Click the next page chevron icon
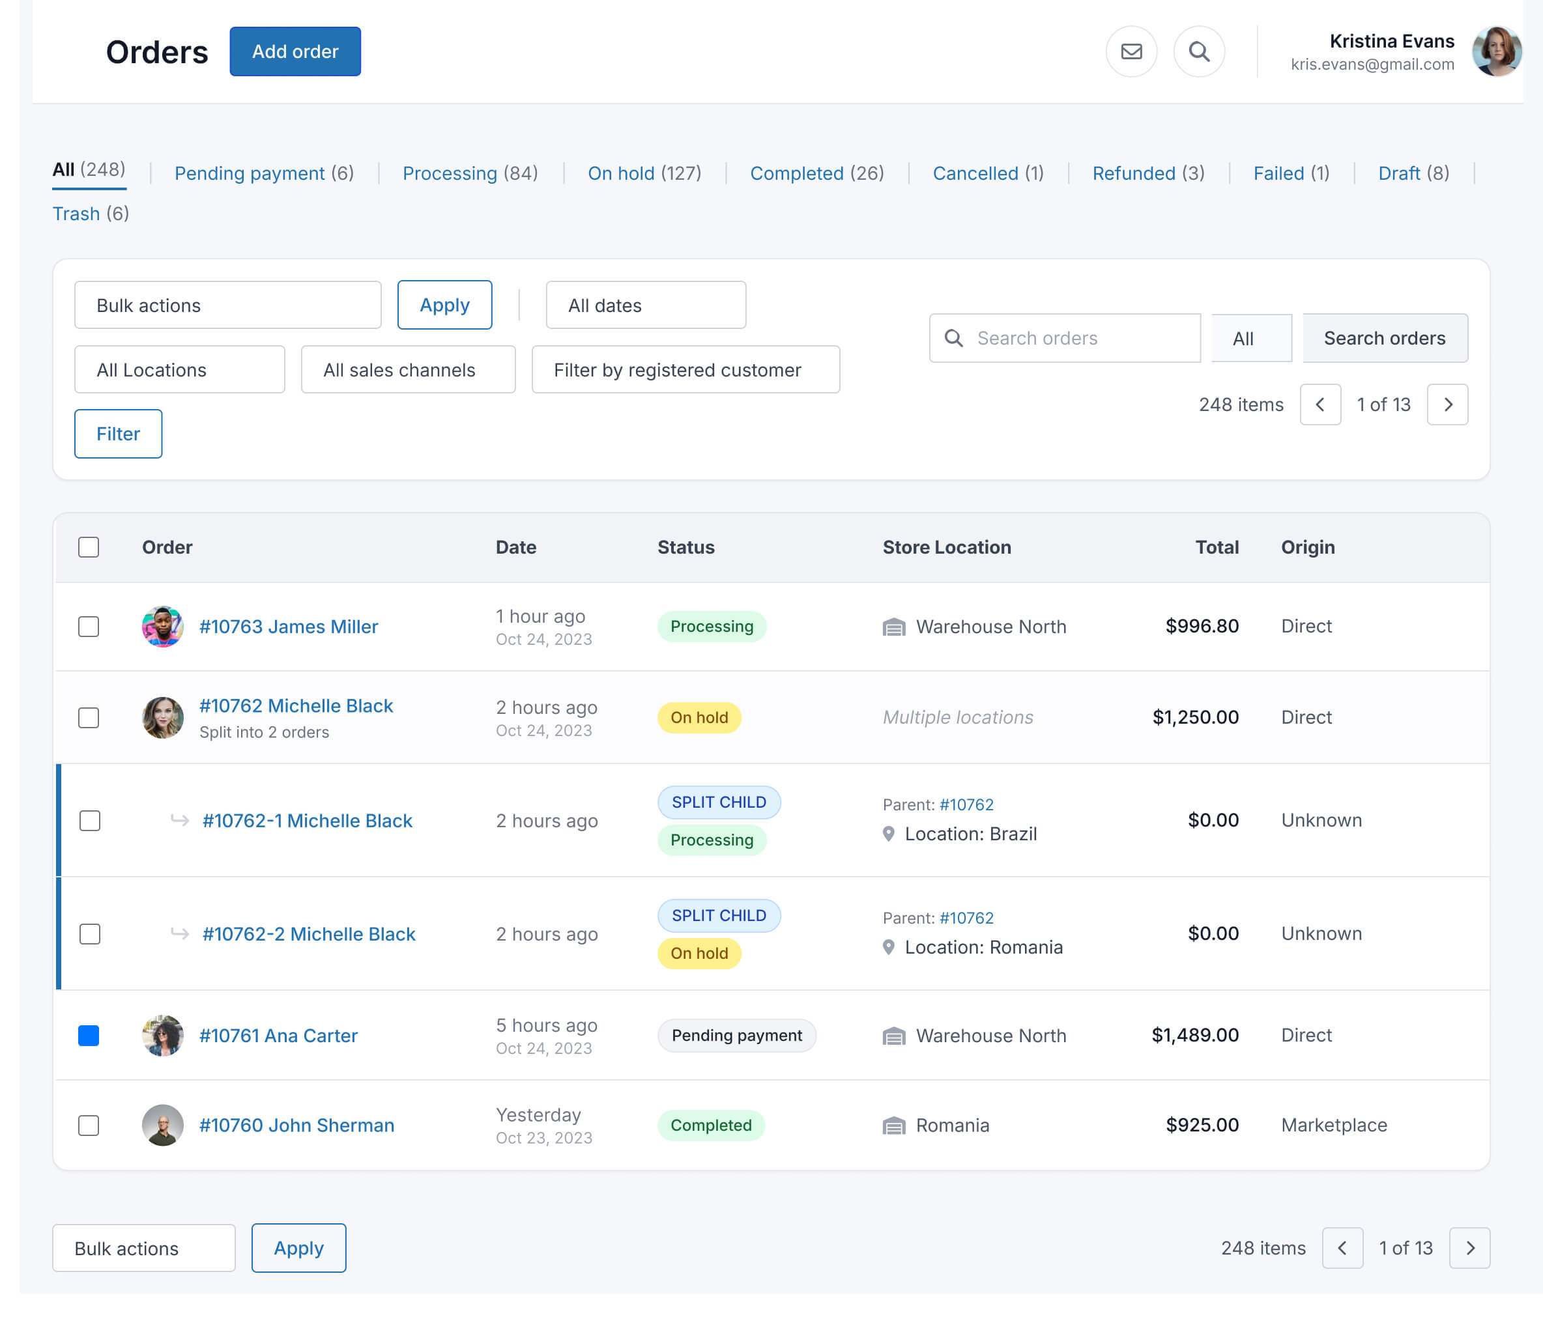This screenshot has width=1543, height=1334. [x=1448, y=404]
